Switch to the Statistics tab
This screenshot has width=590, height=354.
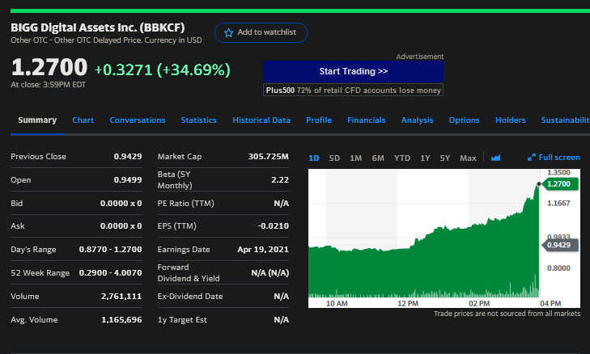[x=198, y=120]
